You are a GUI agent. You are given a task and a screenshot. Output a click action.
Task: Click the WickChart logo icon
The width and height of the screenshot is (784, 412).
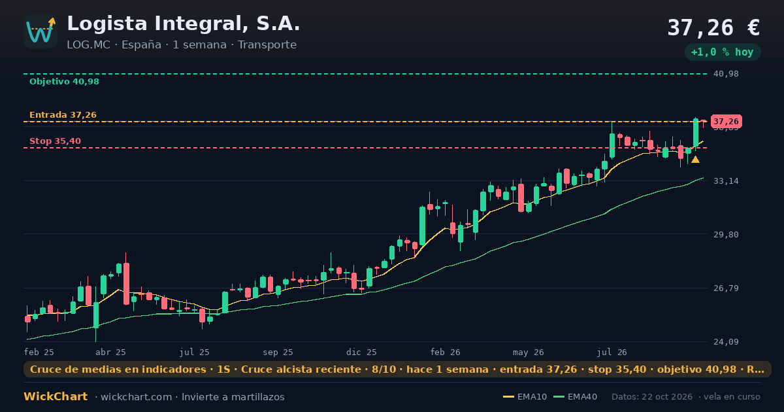point(41,31)
